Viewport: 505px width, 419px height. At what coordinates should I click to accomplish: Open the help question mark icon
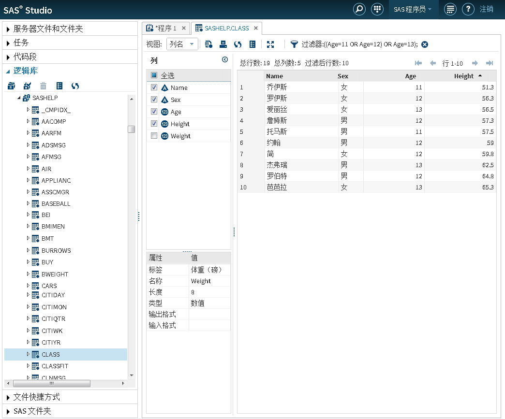click(467, 10)
